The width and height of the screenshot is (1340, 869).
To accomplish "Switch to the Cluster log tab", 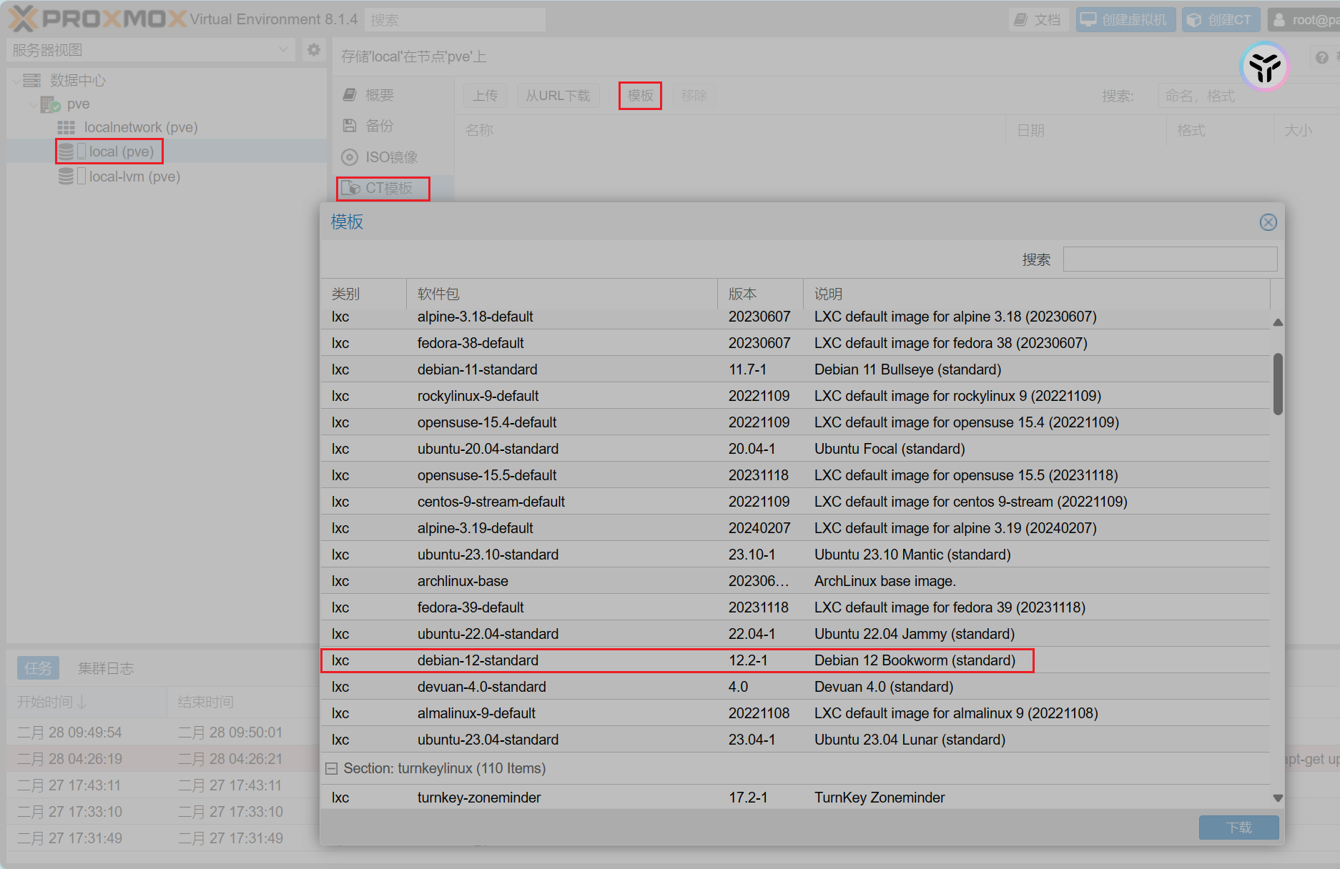I will click(106, 668).
